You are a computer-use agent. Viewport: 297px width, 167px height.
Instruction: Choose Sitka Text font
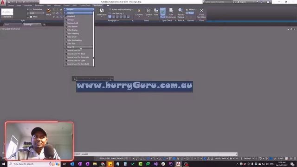(x=79, y=44)
